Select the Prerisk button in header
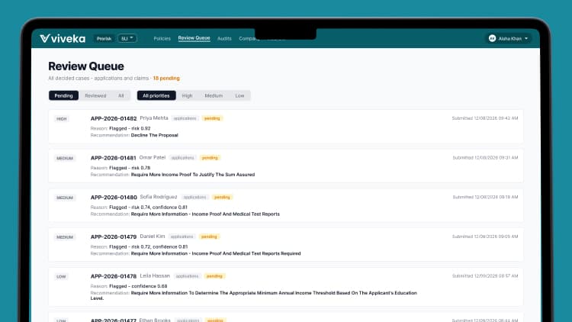 104,38
